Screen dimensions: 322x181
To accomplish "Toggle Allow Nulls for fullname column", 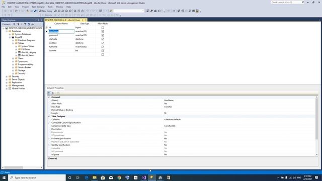I will [x=103, y=47].
